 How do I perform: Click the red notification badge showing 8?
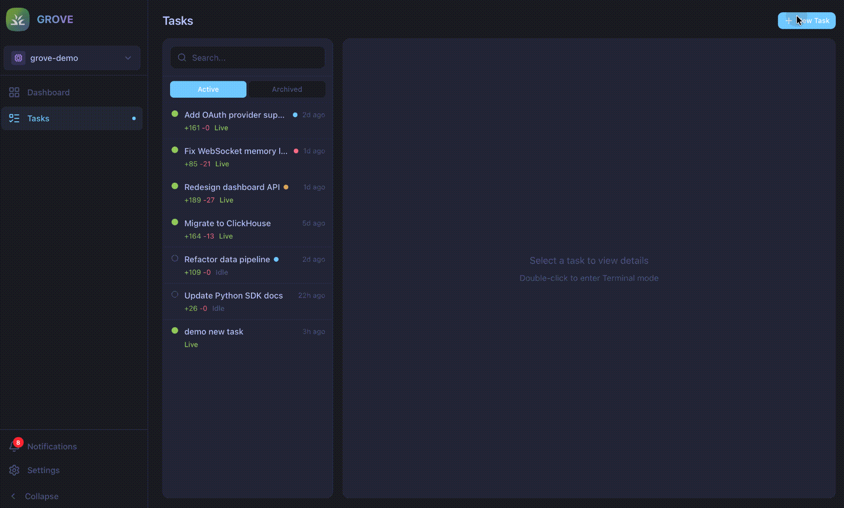(x=17, y=442)
